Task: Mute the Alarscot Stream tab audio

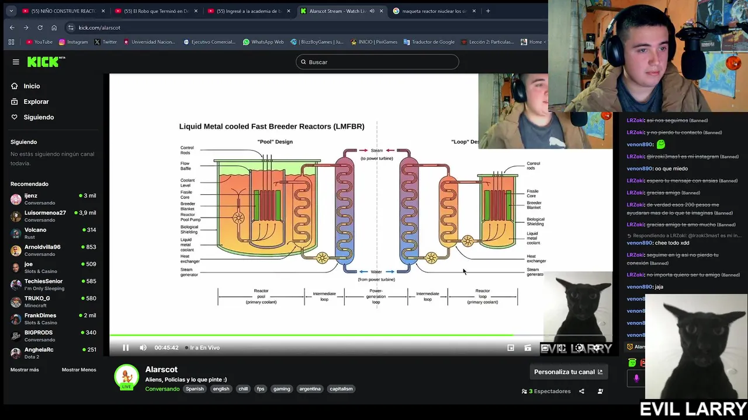Action: point(372,10)
